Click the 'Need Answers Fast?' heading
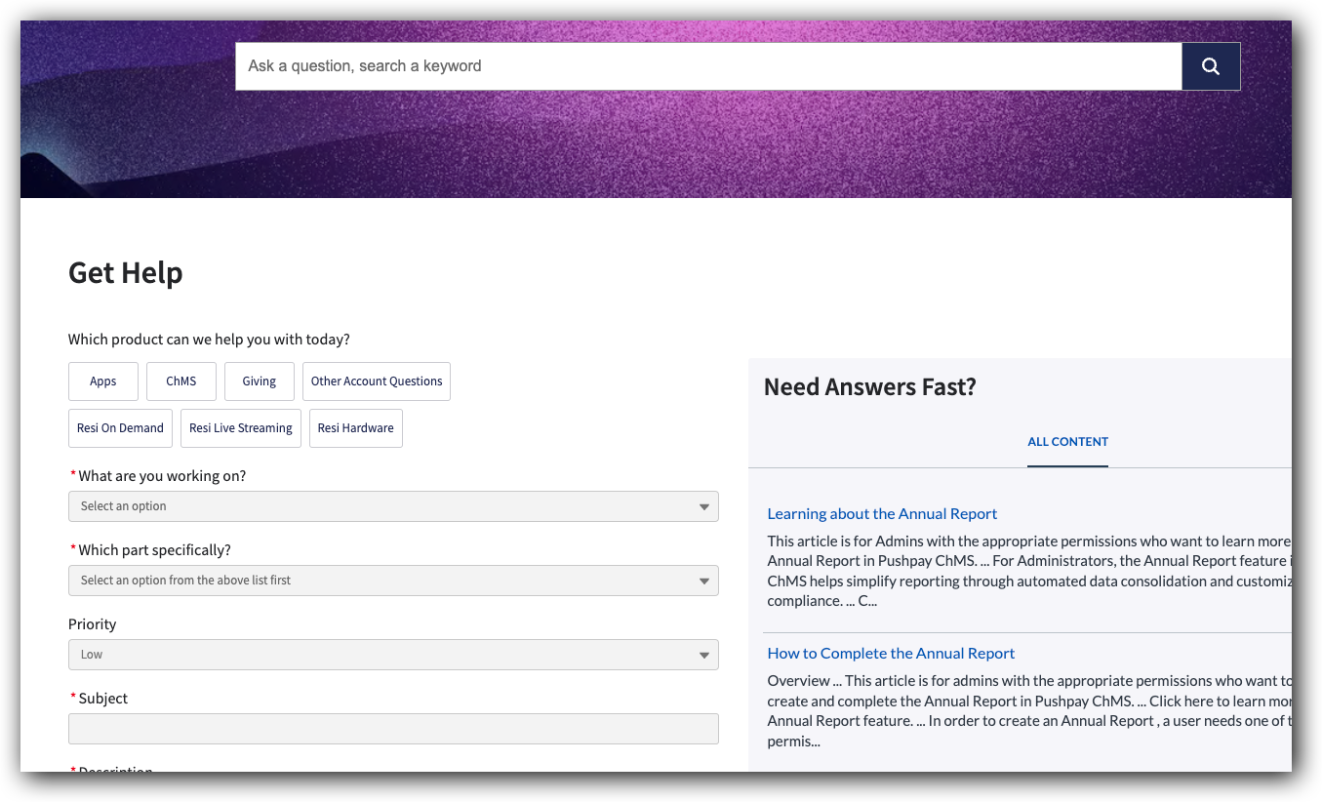 tap(870, 387)
